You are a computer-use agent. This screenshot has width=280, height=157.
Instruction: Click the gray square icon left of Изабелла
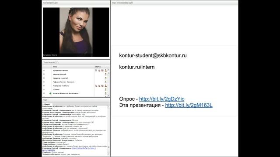pyautogui.click(x=44, y=86)
